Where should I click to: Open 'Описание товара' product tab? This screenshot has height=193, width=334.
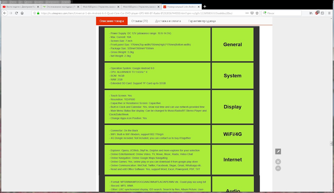click(x=112, y=21)
